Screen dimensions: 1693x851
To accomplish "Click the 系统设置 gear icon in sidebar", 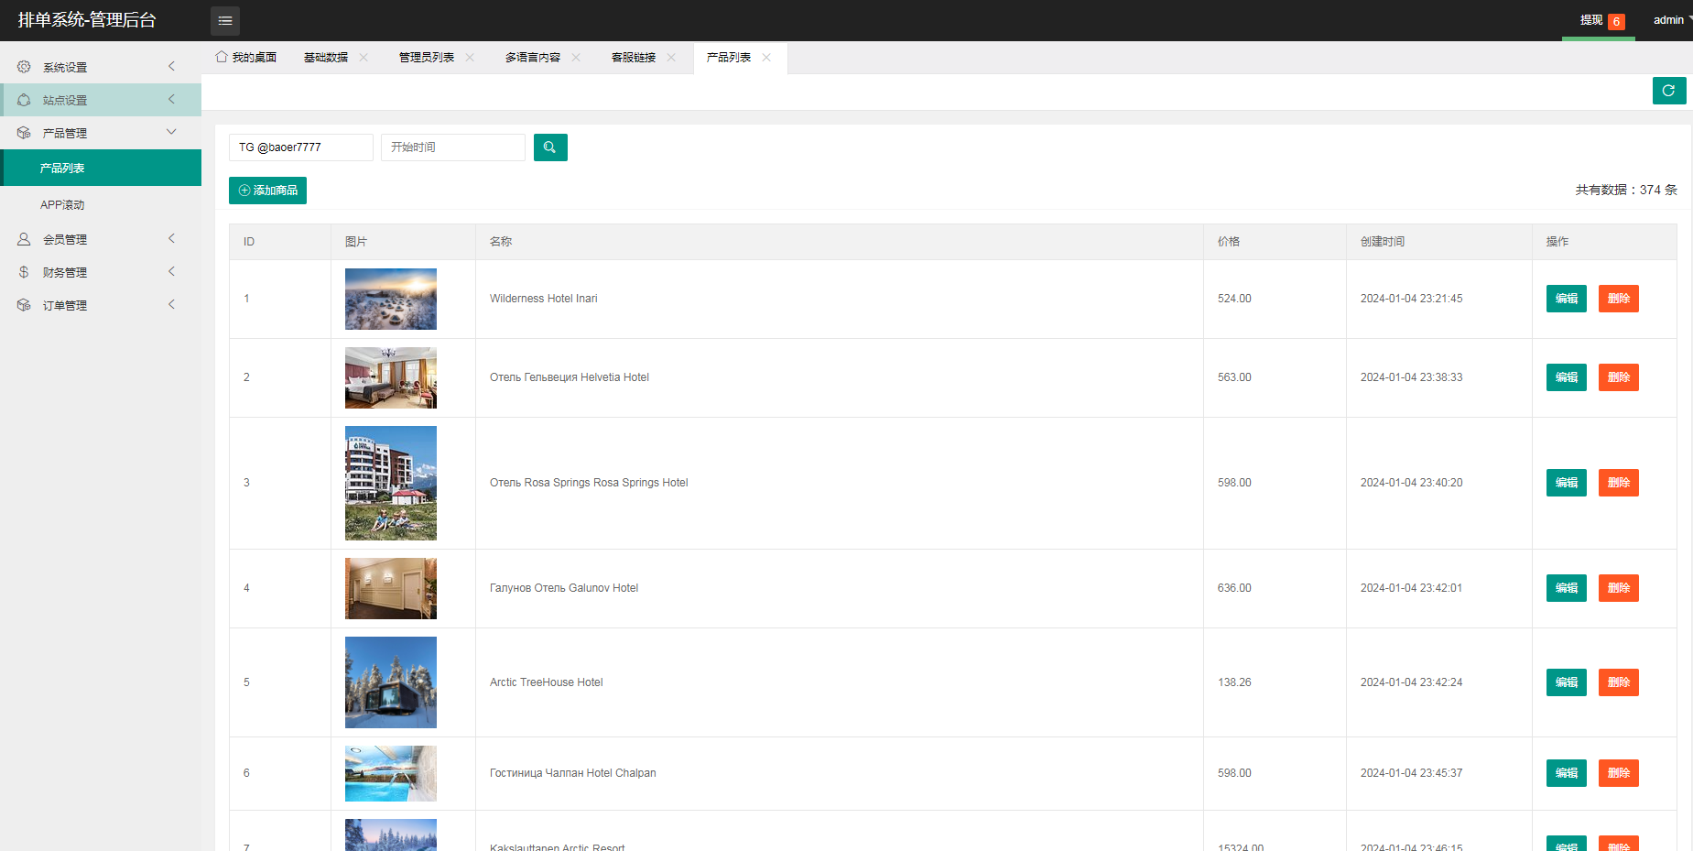I will click(24, 67).
